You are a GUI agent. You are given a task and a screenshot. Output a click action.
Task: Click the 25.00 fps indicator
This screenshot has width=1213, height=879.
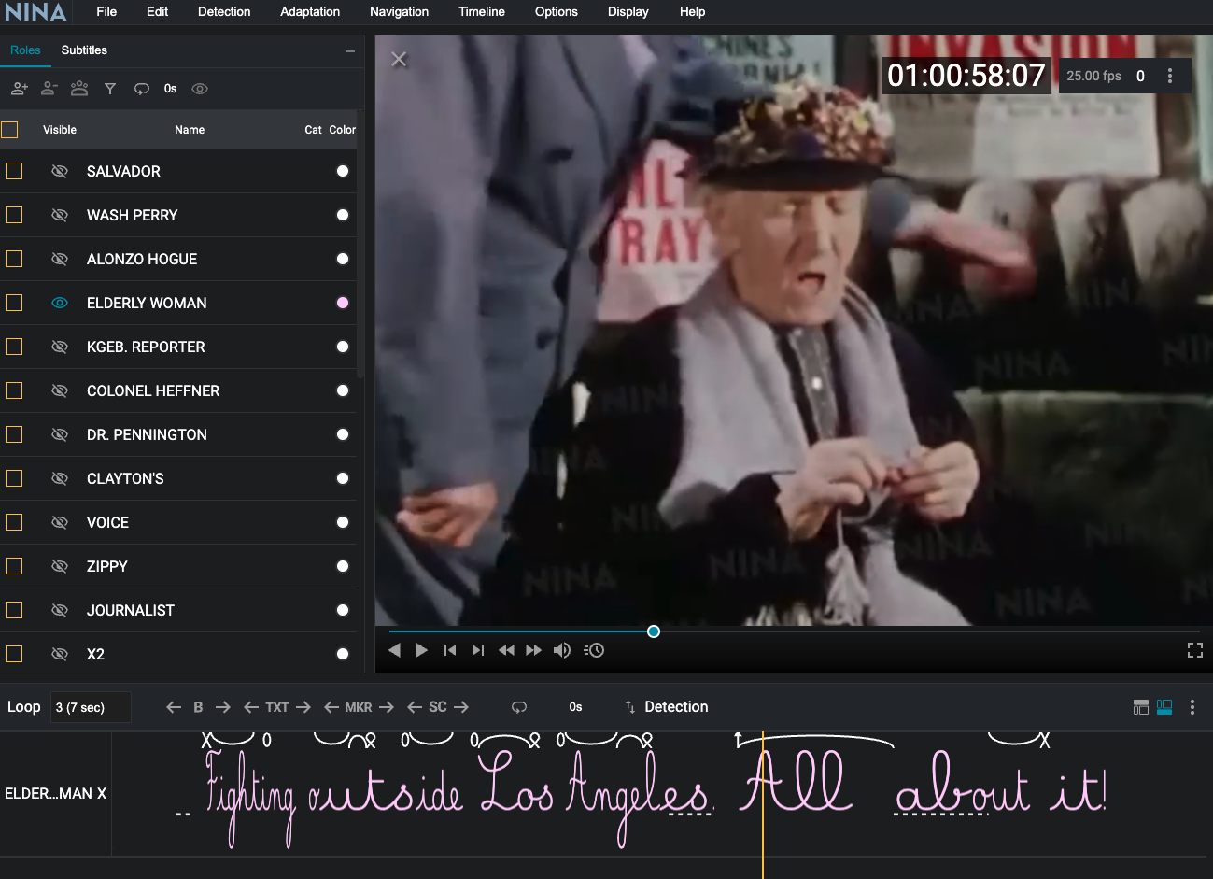pos(1093,76)
